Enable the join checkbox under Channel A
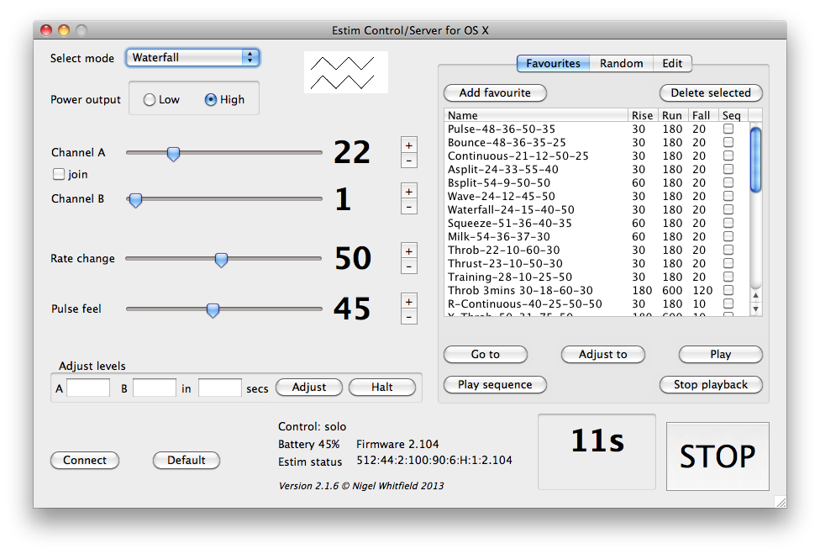Screen dimensions: 820x554 pyautogui.click(x=58, y=174)
